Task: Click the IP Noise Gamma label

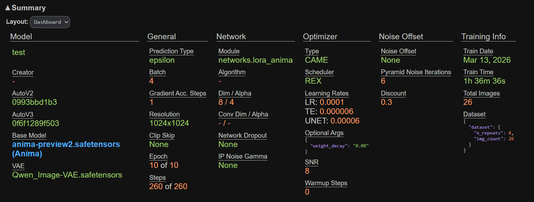Action: [x=243, y=156]
